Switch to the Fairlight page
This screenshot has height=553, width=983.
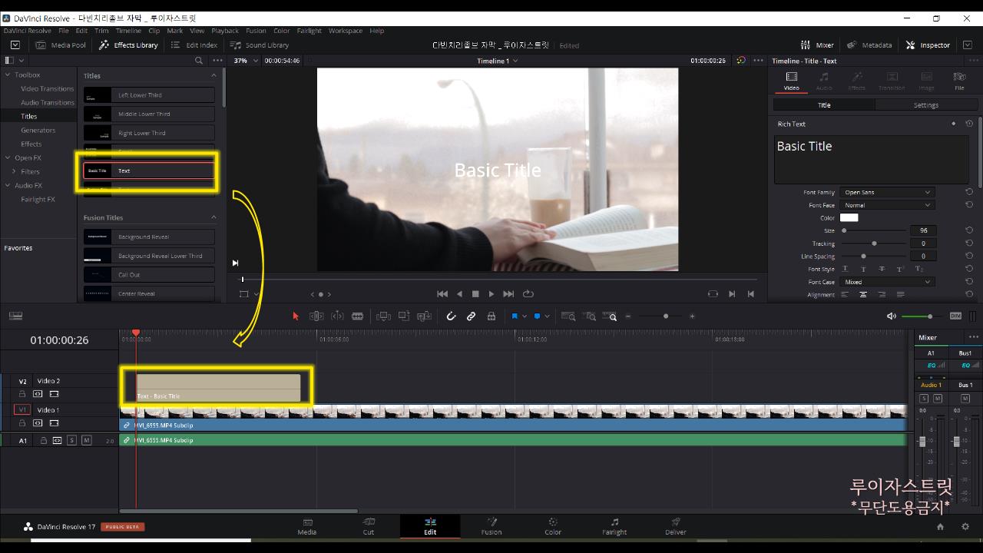614,526
